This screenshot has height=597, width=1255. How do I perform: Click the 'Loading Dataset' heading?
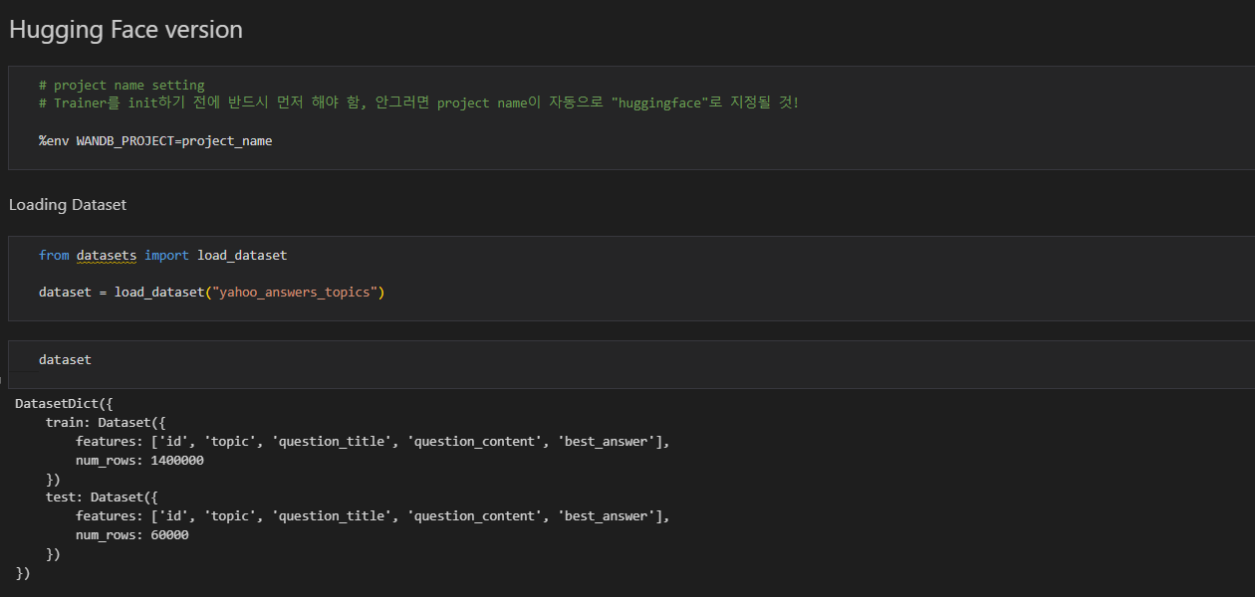point(68,205)
